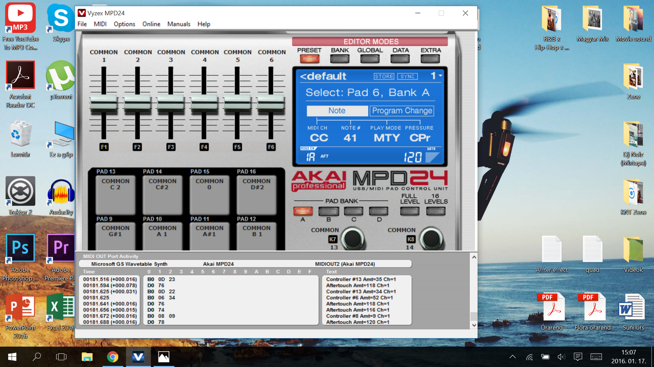Open Free YouTube To MP3 Converter desktop shortcut

tap(20, 27)
